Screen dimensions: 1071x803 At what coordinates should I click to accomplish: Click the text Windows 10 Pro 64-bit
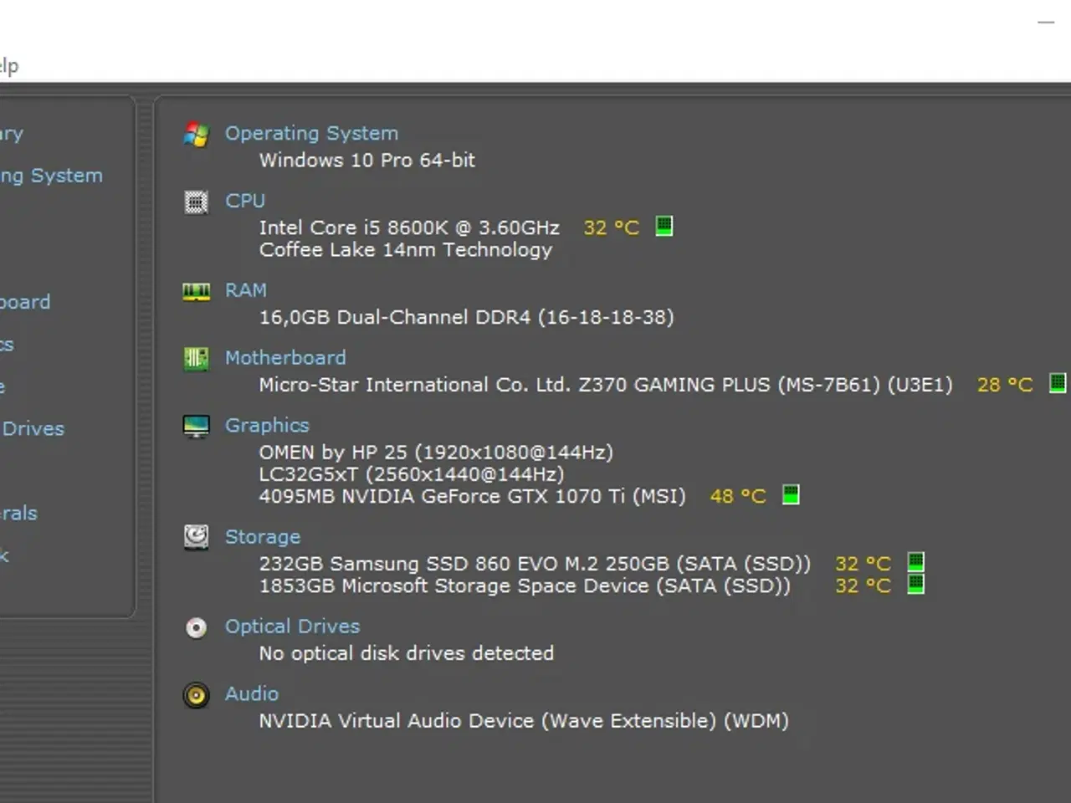tap(367, 160)
